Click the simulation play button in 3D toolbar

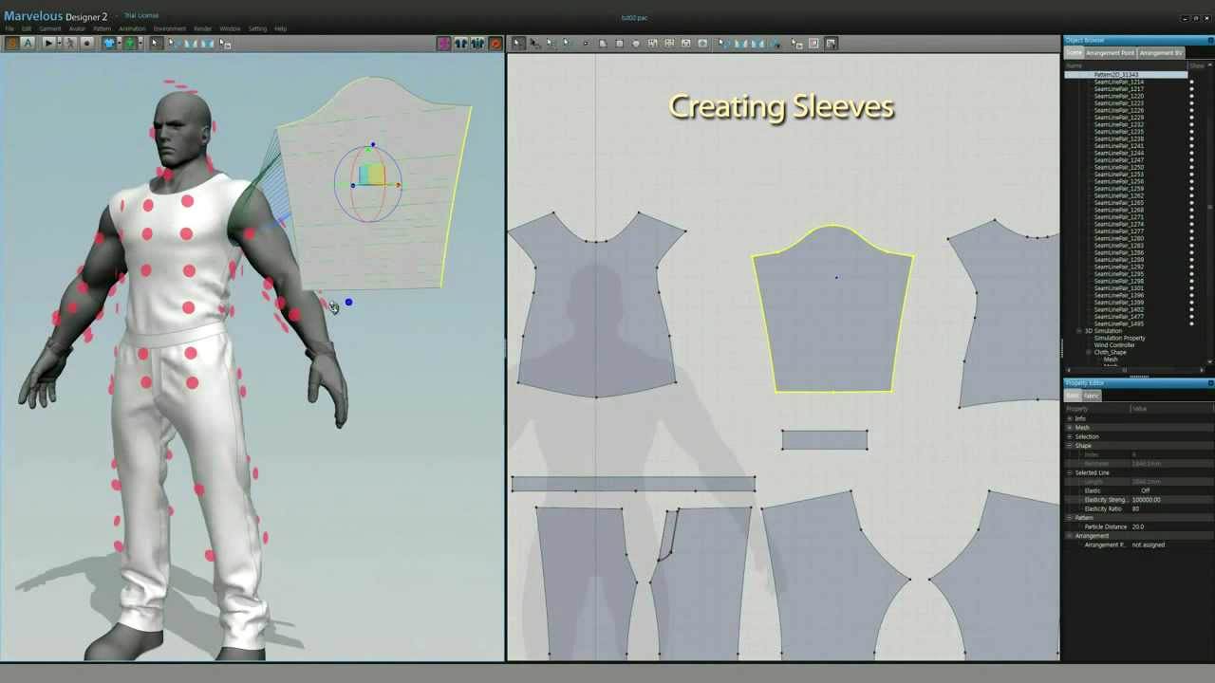(48, 43)
